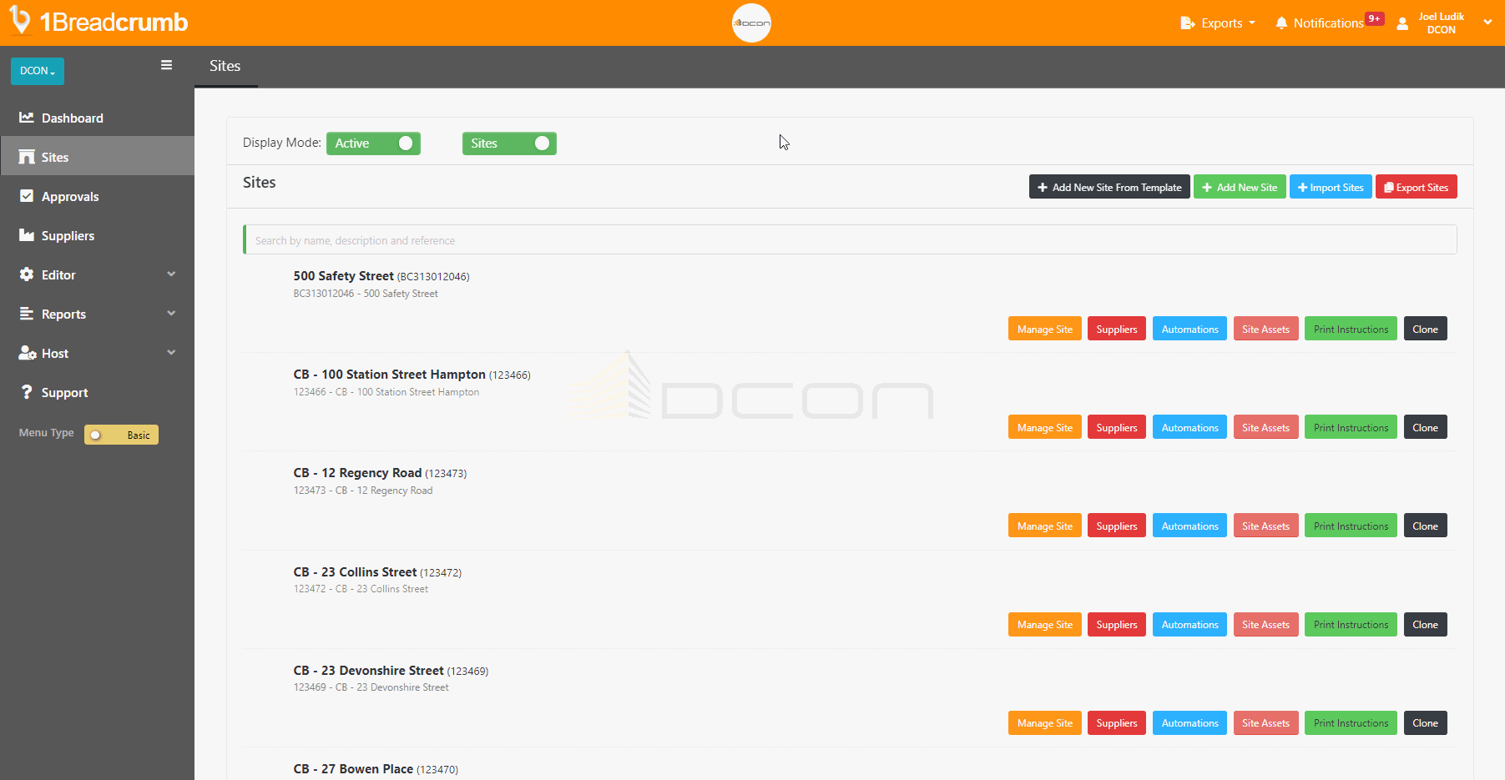The width and height of the screenshot is (1505, 780).
Task: Click the site search field
Action: pos(850,239)
